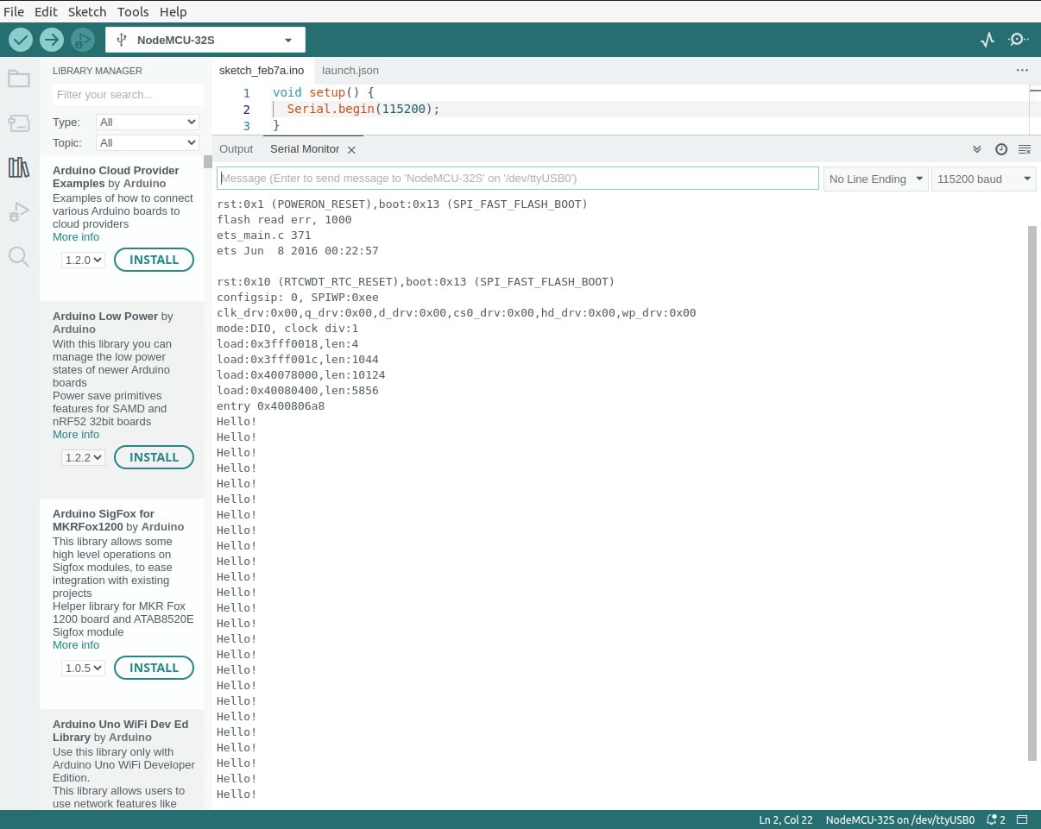The width and height of the screenshot is (1041, 829).
Task: Start debugging with the Debug toolbar icon
Action: 82,40
